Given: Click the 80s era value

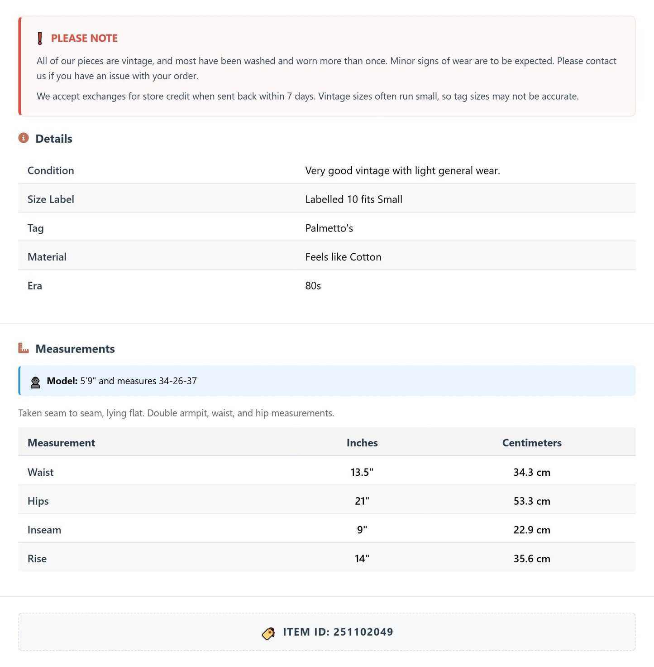Looking at the screenshot, I should coord(313,286).
